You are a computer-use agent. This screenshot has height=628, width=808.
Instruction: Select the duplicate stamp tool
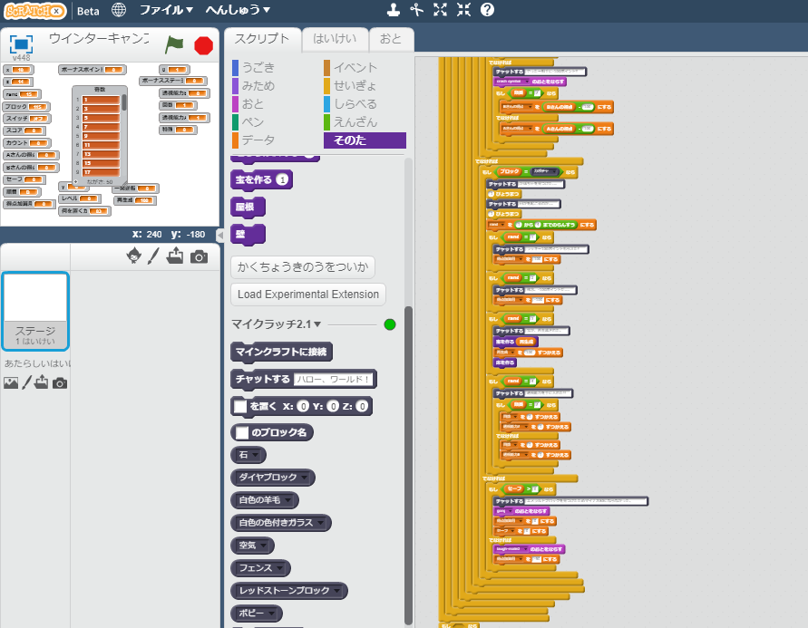[x=393, y=10]
